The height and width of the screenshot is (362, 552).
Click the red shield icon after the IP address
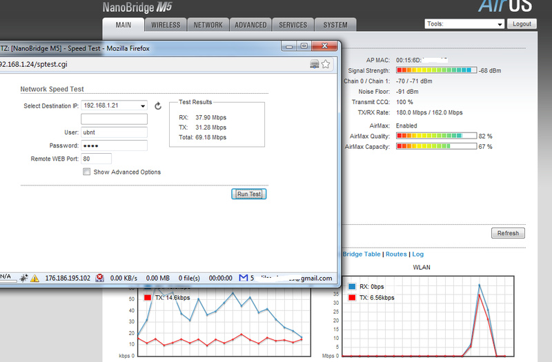click(x=100, y=278)
